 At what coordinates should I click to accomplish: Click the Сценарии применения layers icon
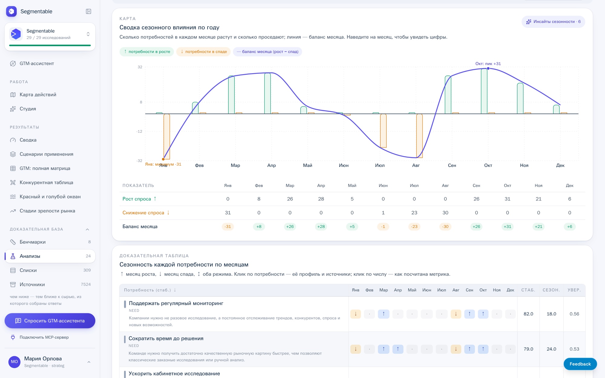13,154
